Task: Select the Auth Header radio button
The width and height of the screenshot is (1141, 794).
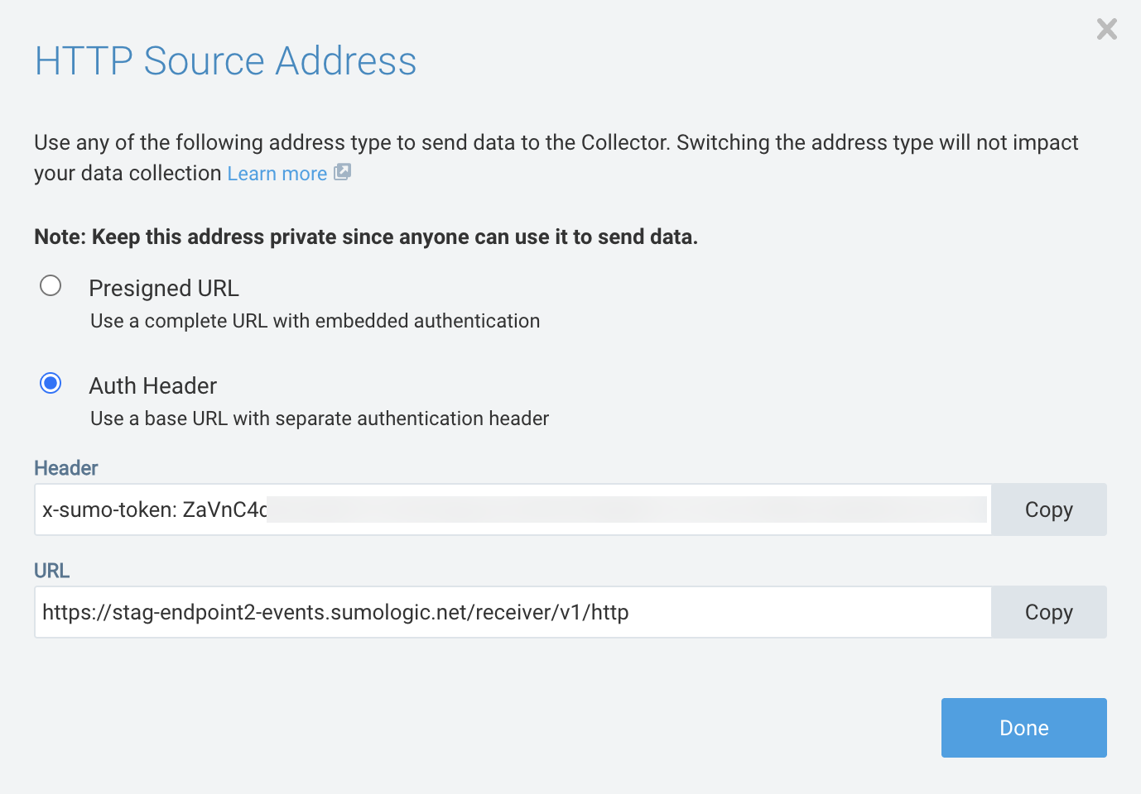Action: 51,384
